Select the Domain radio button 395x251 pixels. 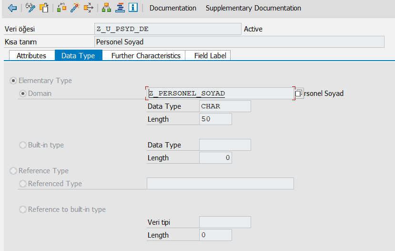click(23, 94)
